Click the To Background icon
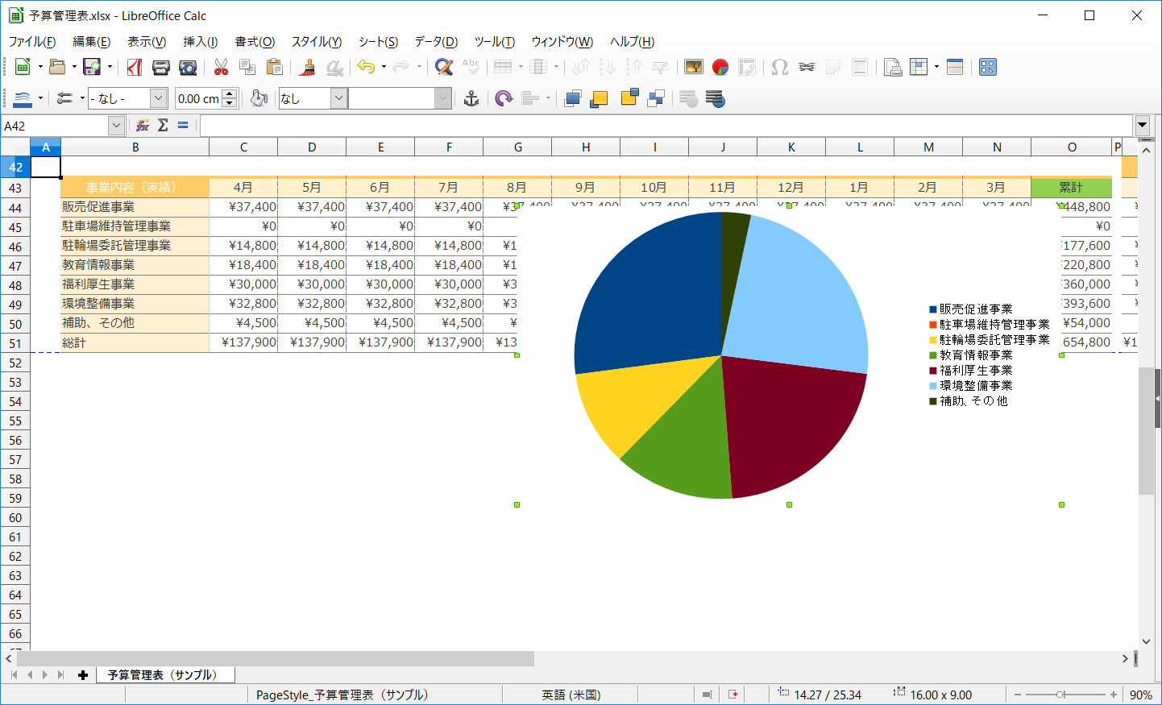Screen dimensions: 1162x705 coord(716,98)
